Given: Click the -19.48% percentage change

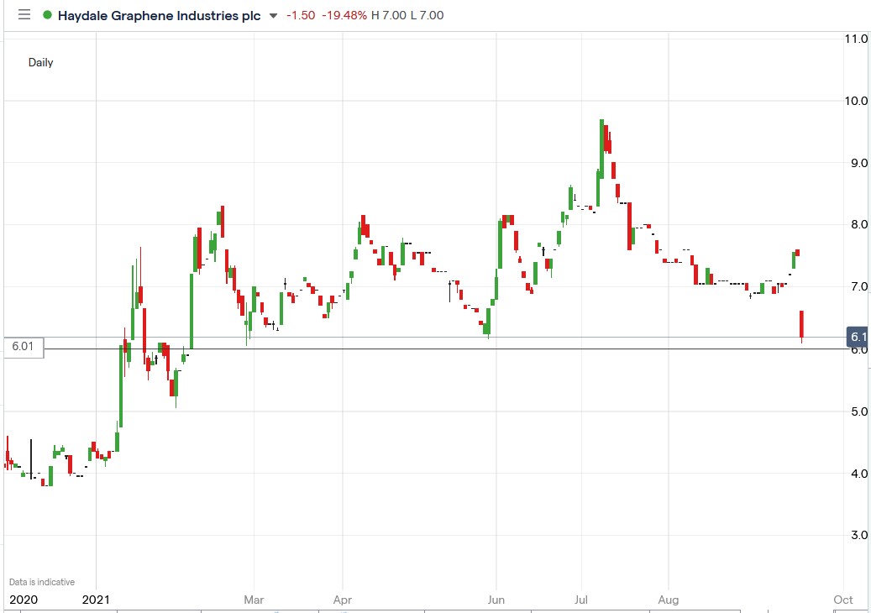Looking at the screenshot, I should click(x=344, y=15).
